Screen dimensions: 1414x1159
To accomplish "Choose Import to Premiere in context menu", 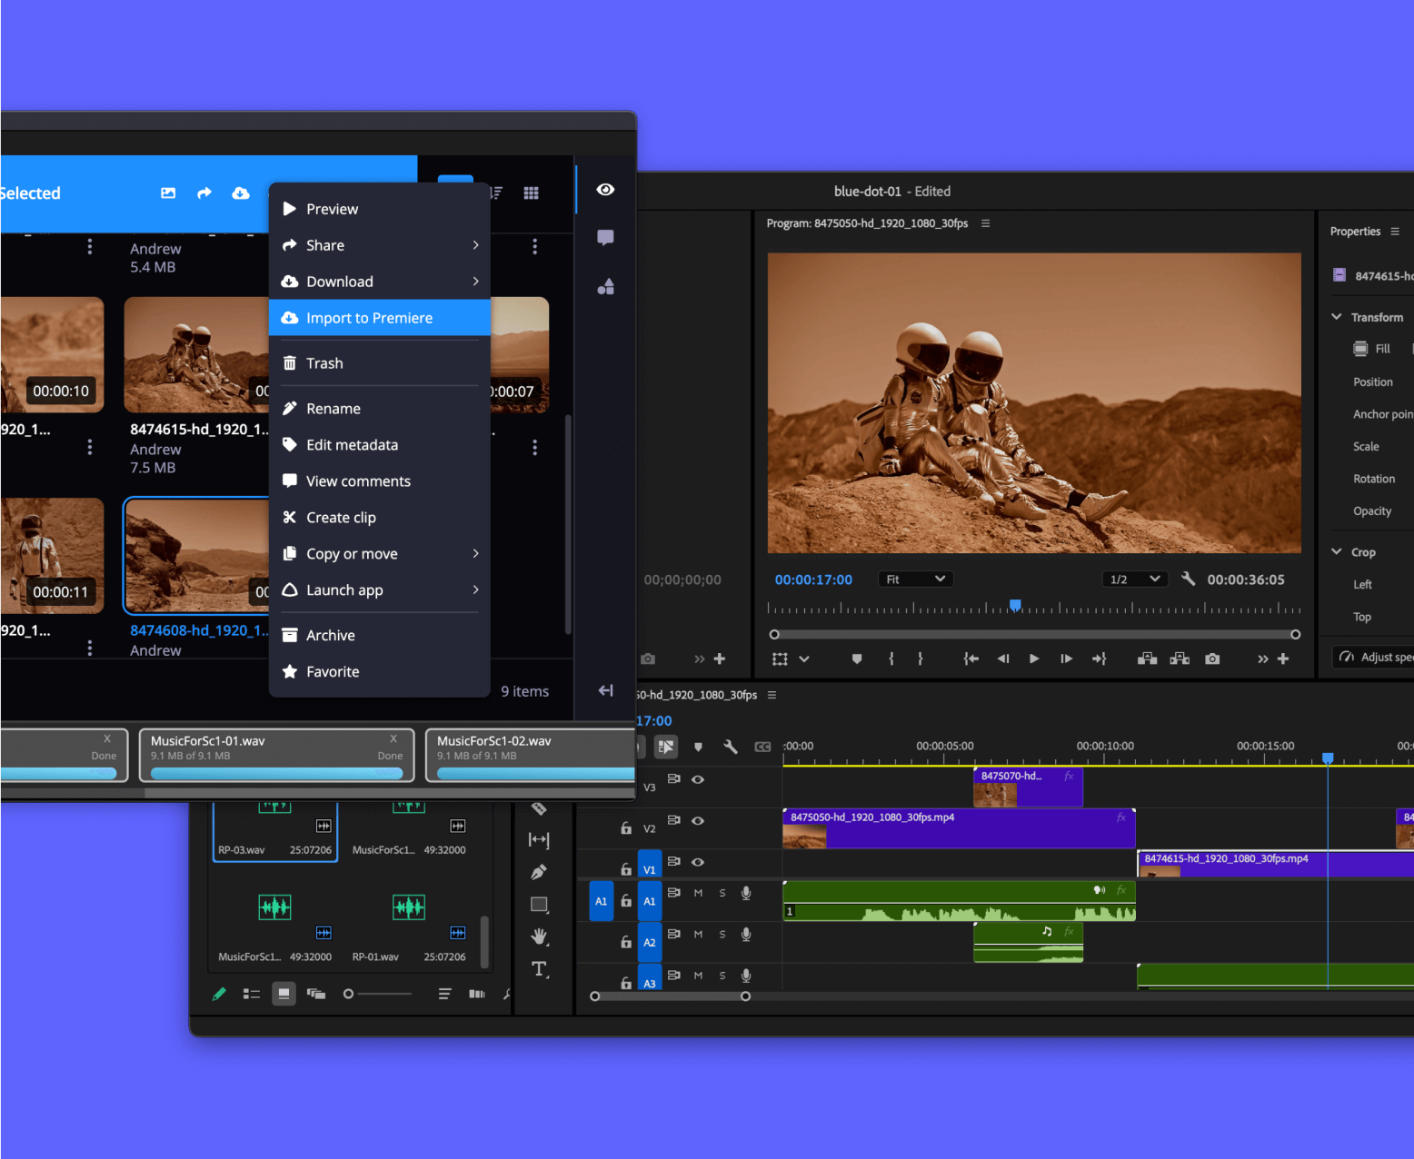I will [x=379, y=318].
